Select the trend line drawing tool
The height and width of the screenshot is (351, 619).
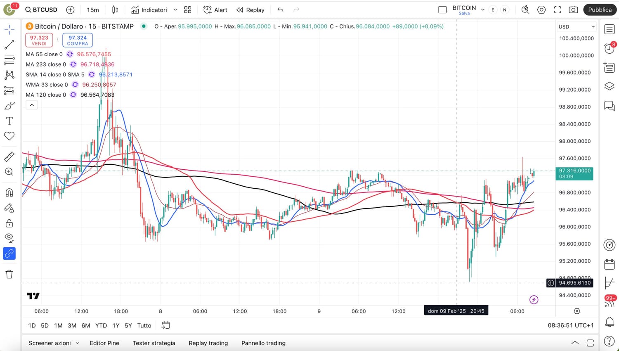coord(9,45)
